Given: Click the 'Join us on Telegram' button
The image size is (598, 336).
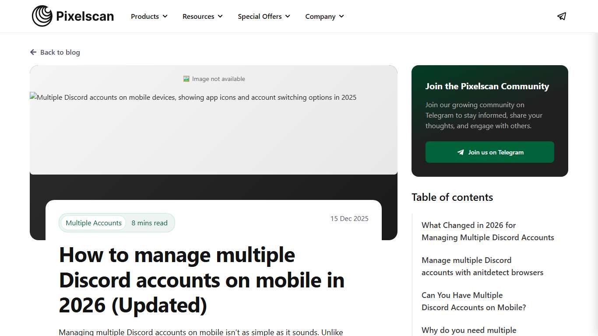Looking at the screenshot, I should pyautogui.click(x=489, y=152).
